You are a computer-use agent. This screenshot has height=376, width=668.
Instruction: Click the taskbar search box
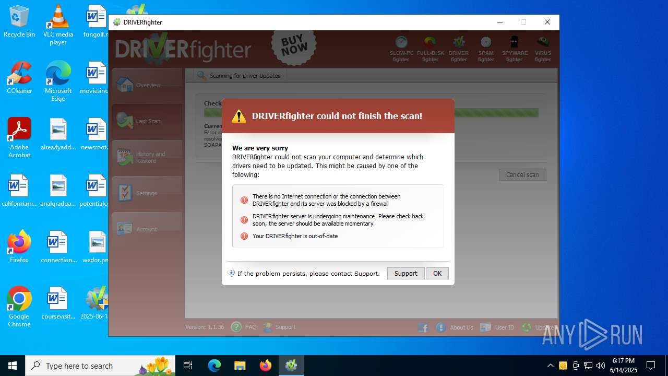[101, 366]
